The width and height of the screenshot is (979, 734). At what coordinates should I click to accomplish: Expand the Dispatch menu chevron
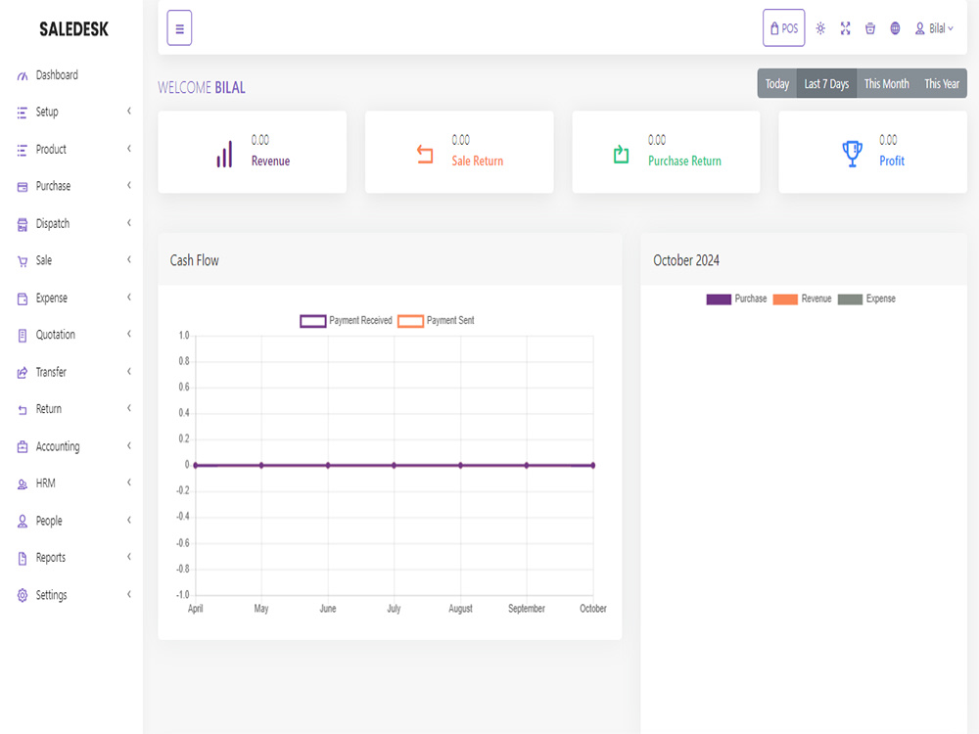129,223
